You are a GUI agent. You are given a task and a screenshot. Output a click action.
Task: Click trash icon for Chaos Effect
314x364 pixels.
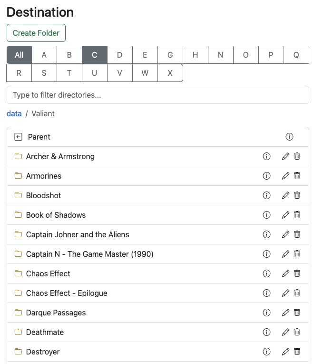pos(297,273)
